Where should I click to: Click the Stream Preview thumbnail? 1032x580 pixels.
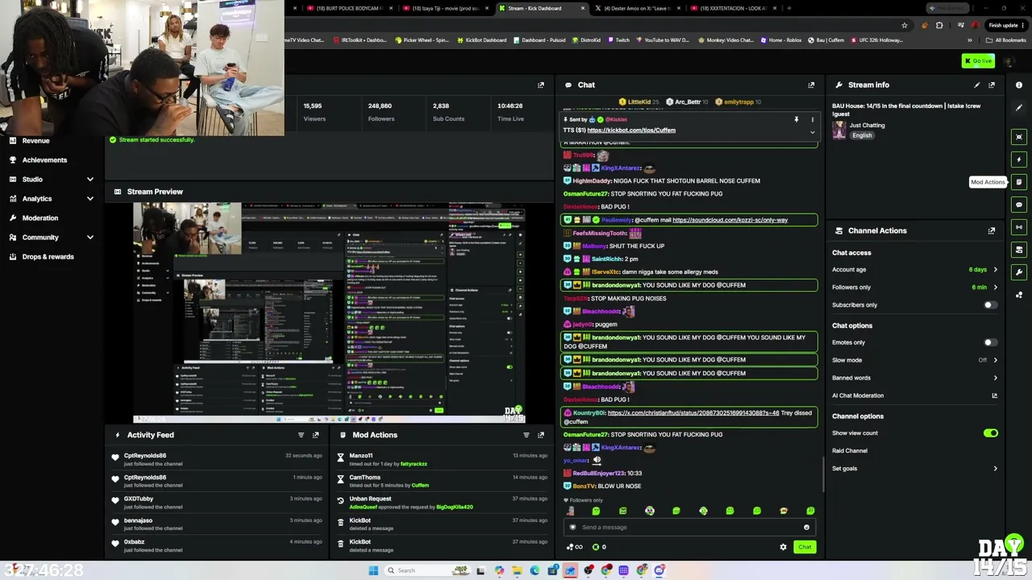(x=329, y=313)
